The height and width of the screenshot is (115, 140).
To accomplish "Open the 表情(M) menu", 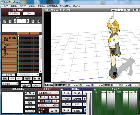I will click(x=41, y=6).
